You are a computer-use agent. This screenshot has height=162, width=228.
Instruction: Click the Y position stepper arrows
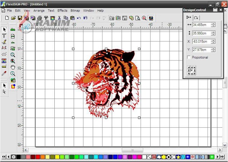click(x=213, y=50)
